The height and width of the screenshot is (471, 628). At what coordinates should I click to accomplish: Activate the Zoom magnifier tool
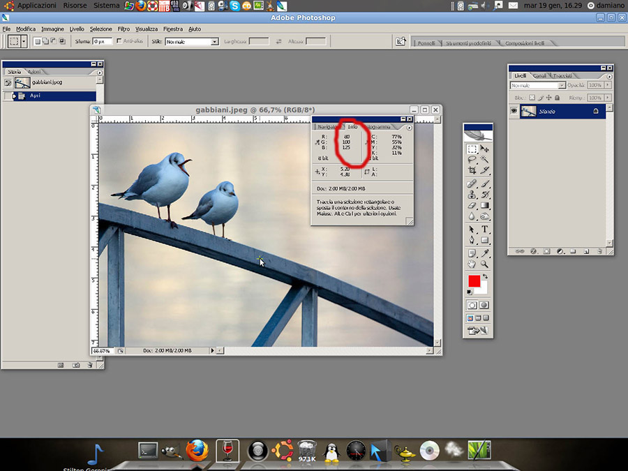pyautogui.click(x=485, y=264)
